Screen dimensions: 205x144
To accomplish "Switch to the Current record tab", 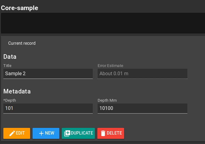I will (x=22, y=43).
